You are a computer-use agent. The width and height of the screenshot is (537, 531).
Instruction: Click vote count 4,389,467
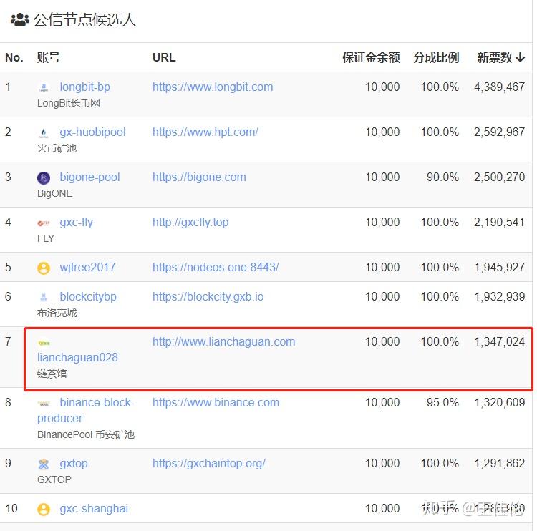pos(499,87)
